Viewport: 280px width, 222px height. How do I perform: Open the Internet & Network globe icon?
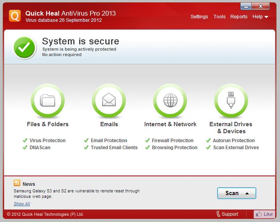(x=170, y=100)
